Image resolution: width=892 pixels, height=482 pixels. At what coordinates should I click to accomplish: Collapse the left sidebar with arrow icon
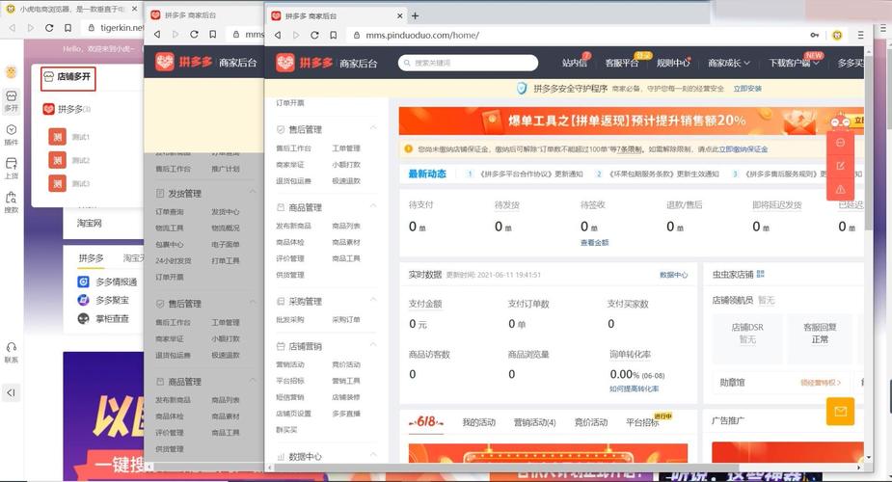pos(11,392)
